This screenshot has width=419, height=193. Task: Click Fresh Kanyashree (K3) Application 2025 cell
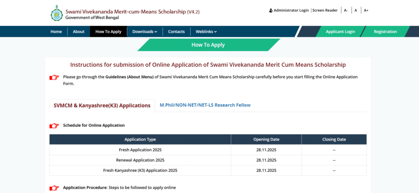point(140,171)
